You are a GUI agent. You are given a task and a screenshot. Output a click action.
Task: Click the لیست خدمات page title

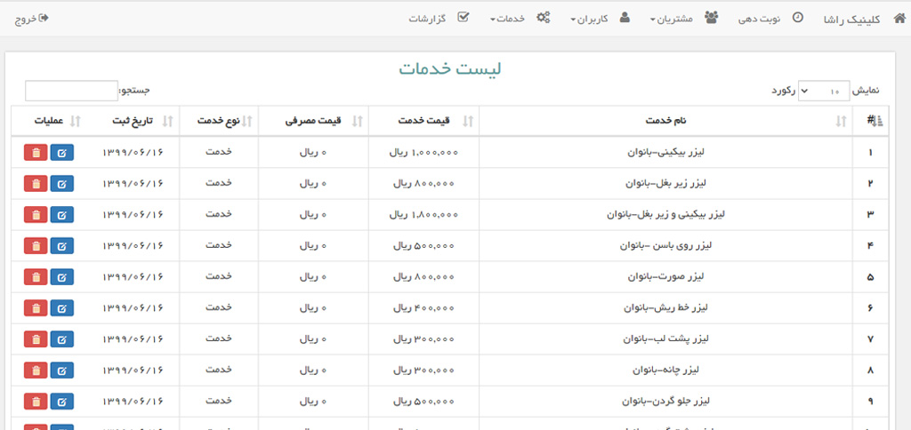(x=450, y=68)
